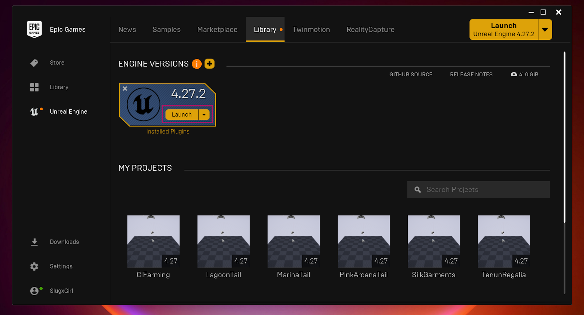Open Downloads in the sidebar
Image resolution: width=584 pixels, height=315 pixels.
(64, 242)
